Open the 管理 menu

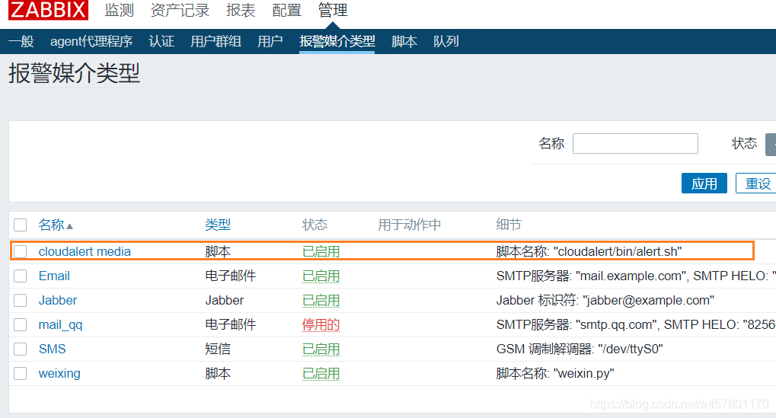333,11
